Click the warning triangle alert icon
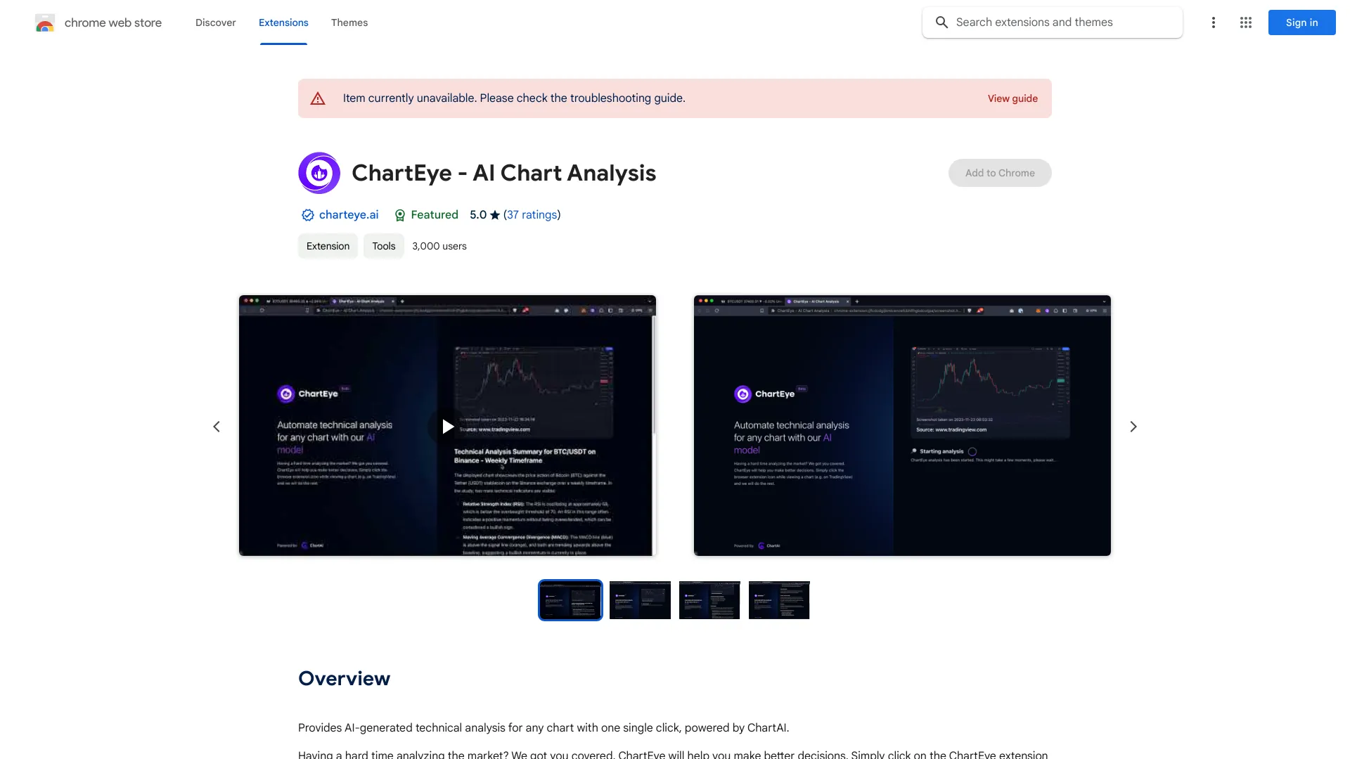 318,97
